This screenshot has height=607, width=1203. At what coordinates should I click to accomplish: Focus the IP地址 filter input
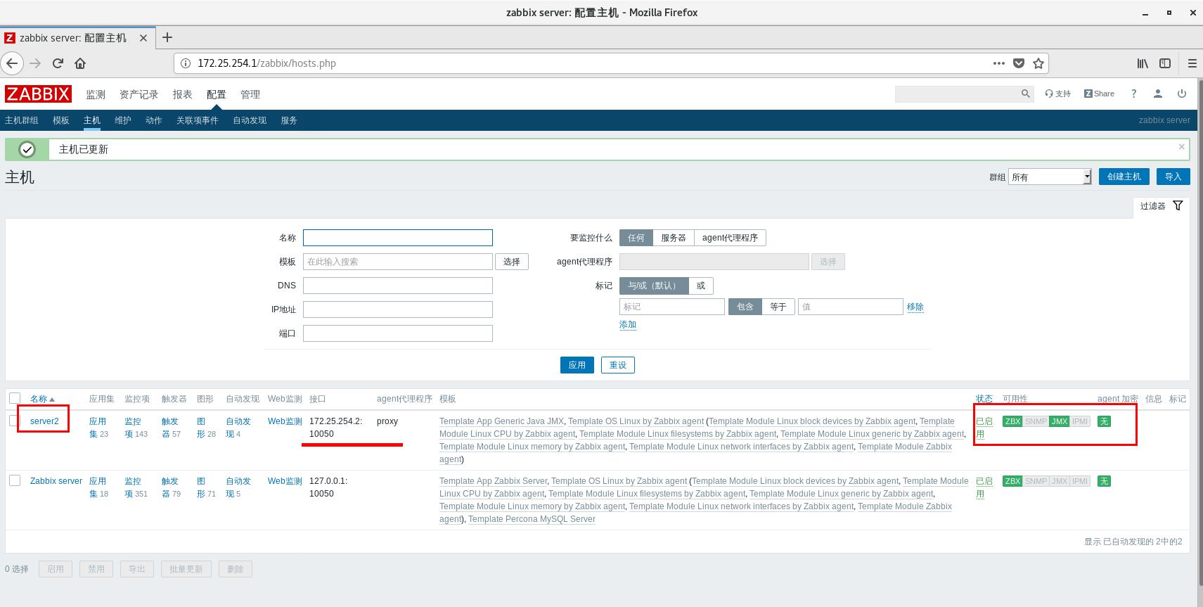tap(398, 309)
